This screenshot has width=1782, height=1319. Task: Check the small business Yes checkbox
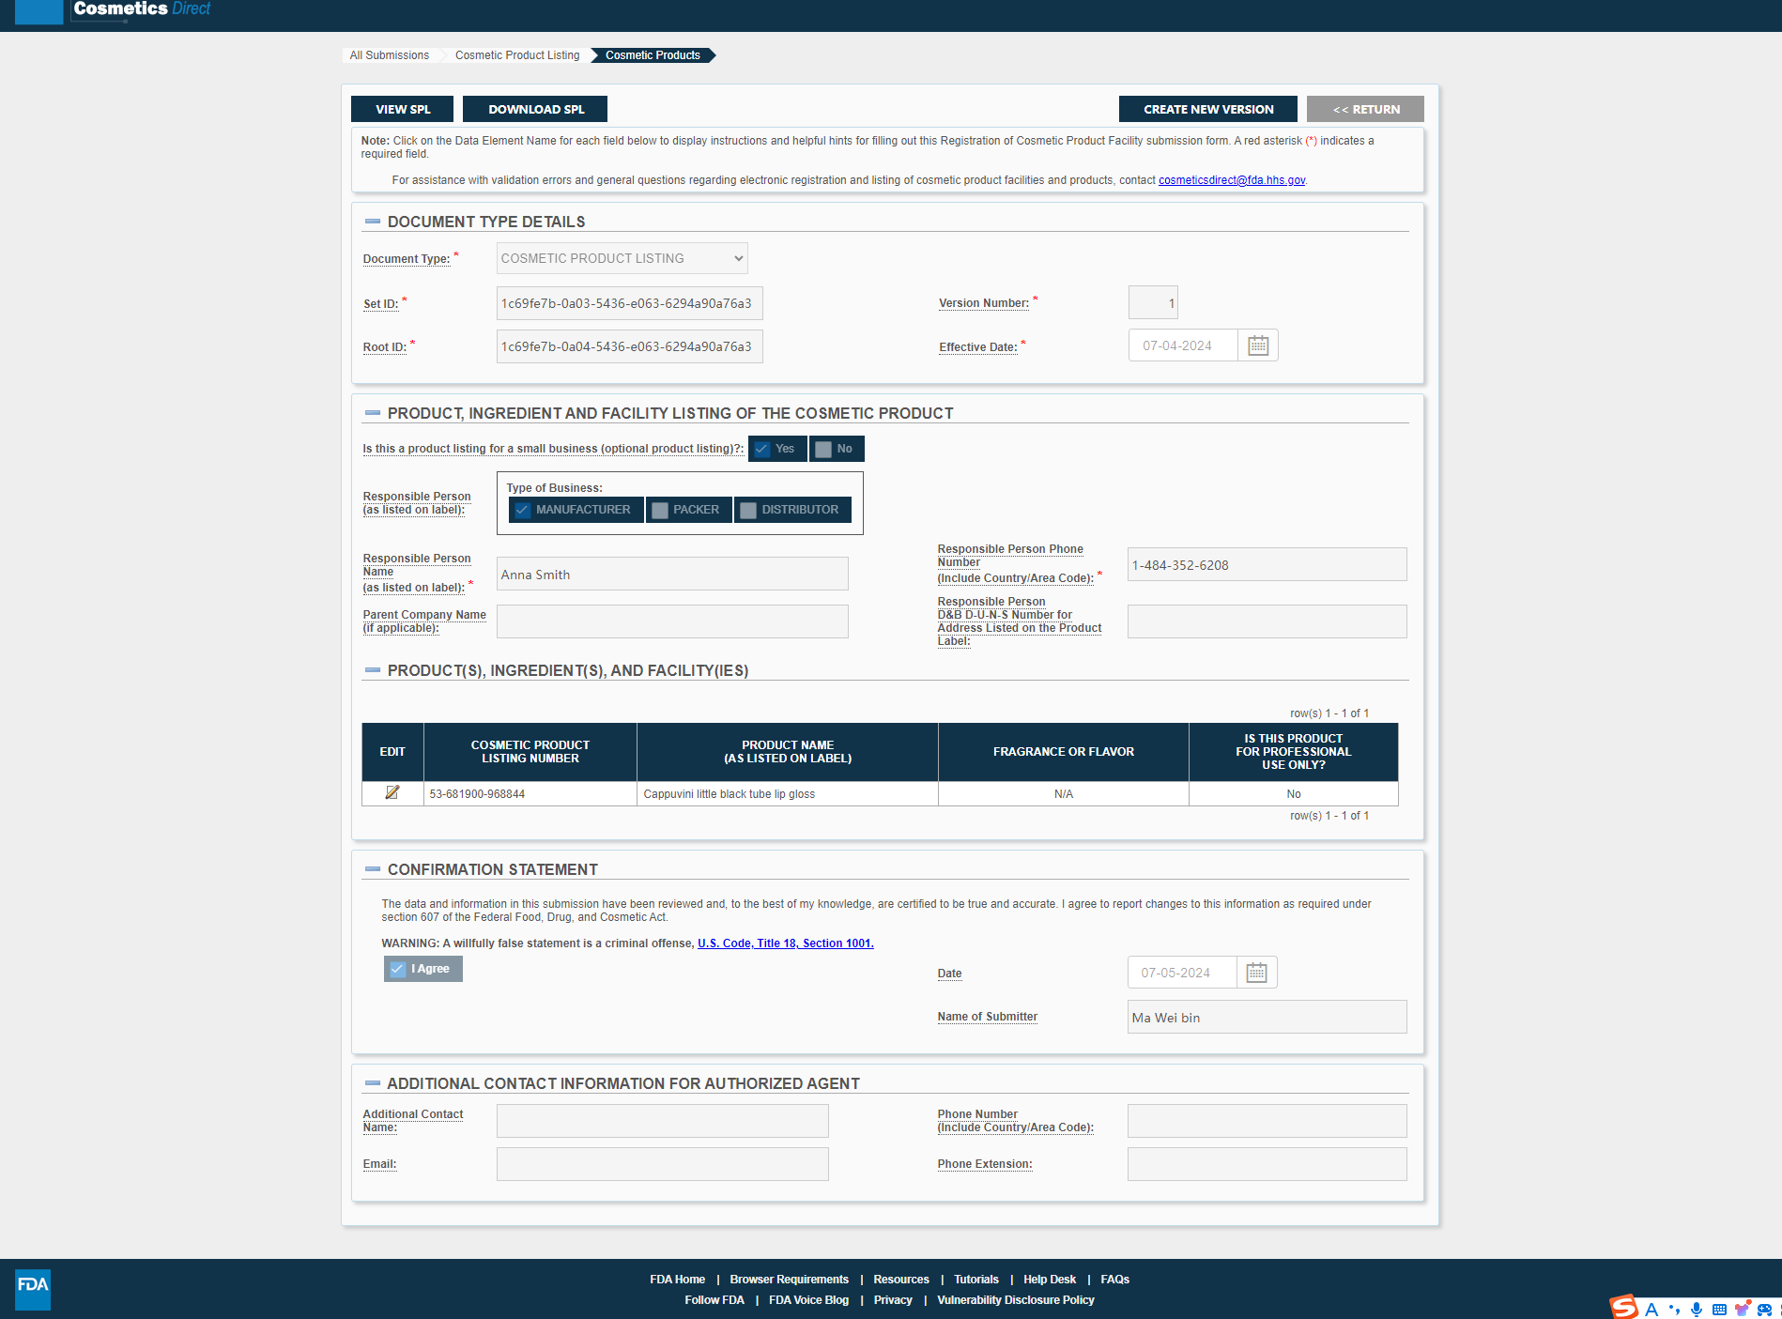(762, 450)
